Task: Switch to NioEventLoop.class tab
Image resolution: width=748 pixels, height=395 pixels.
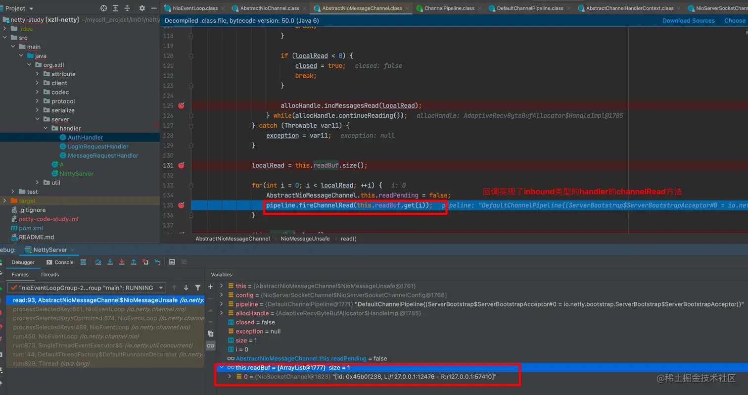Action: [194, 8]
